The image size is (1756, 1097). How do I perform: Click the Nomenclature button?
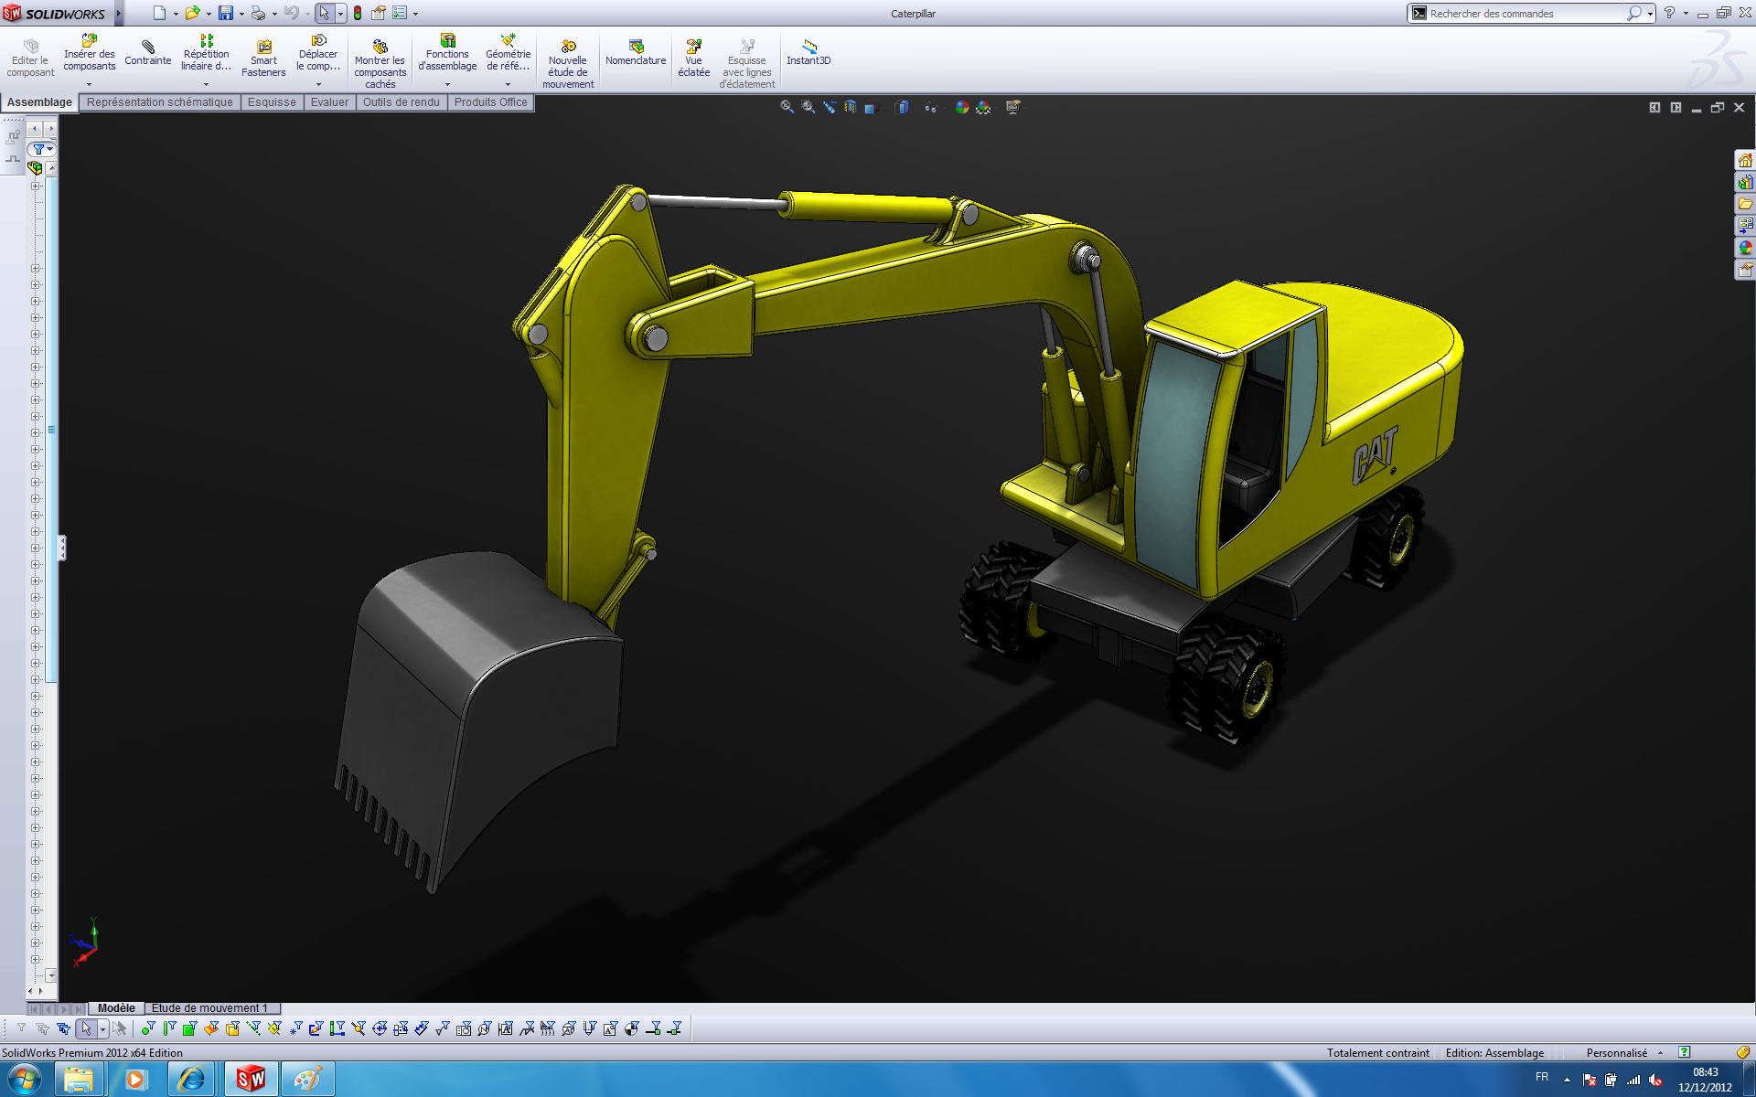pos(636,52)
